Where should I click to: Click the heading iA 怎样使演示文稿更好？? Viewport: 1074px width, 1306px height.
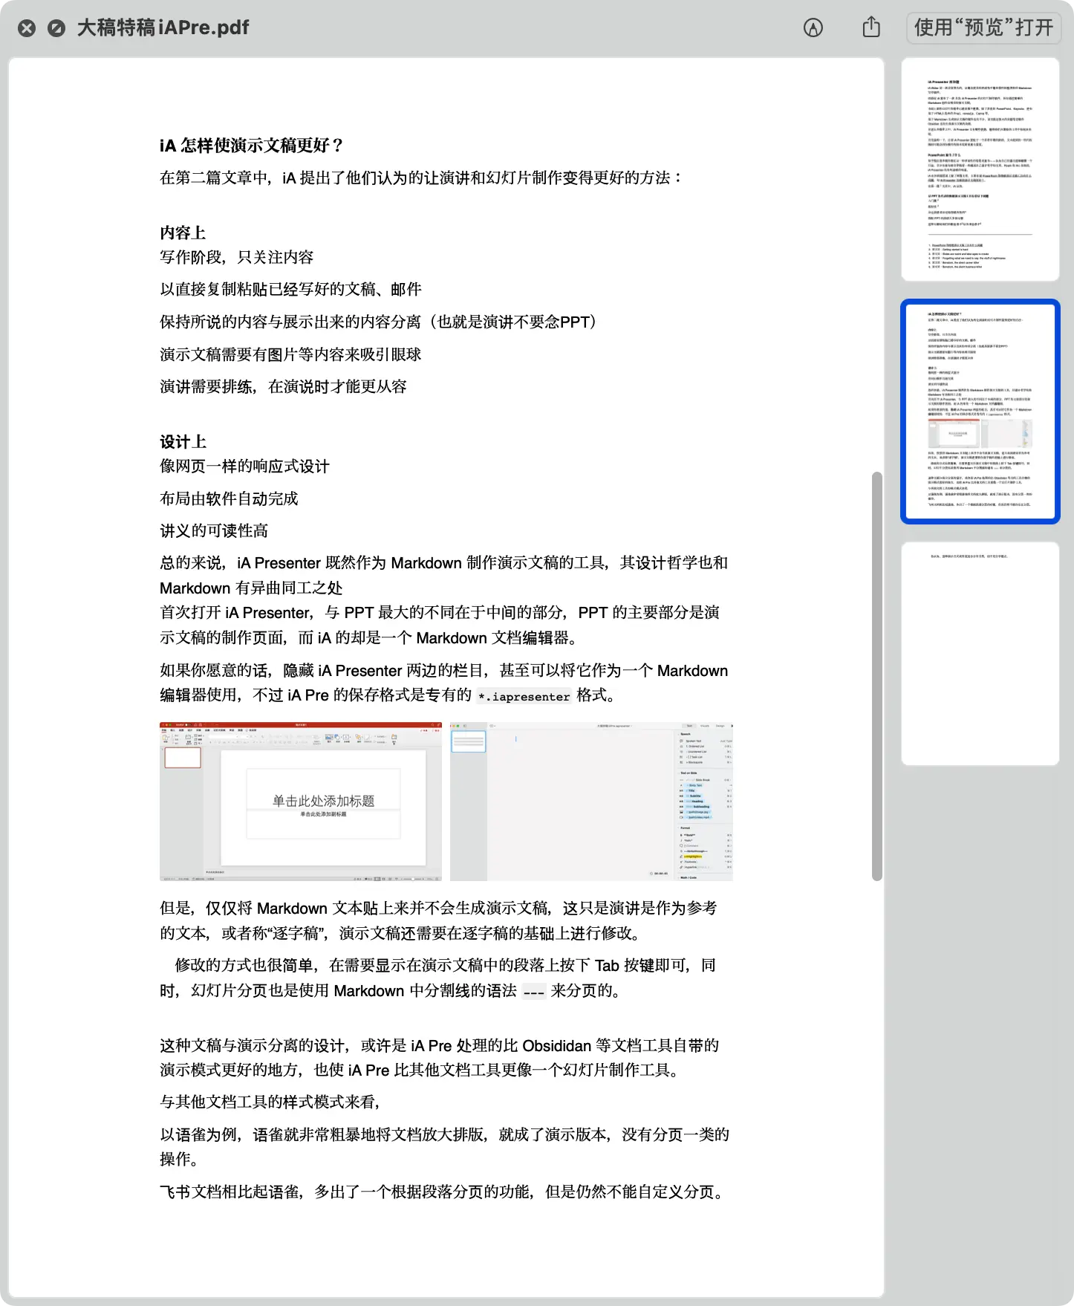coord(252,146)
